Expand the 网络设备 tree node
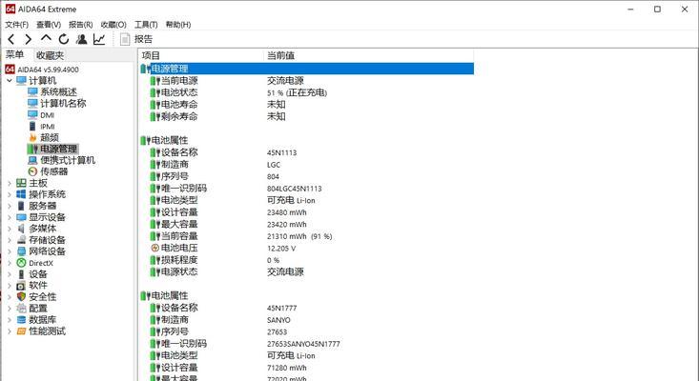The width and height of the screenshot is (699, 381). tap(10, 251)
